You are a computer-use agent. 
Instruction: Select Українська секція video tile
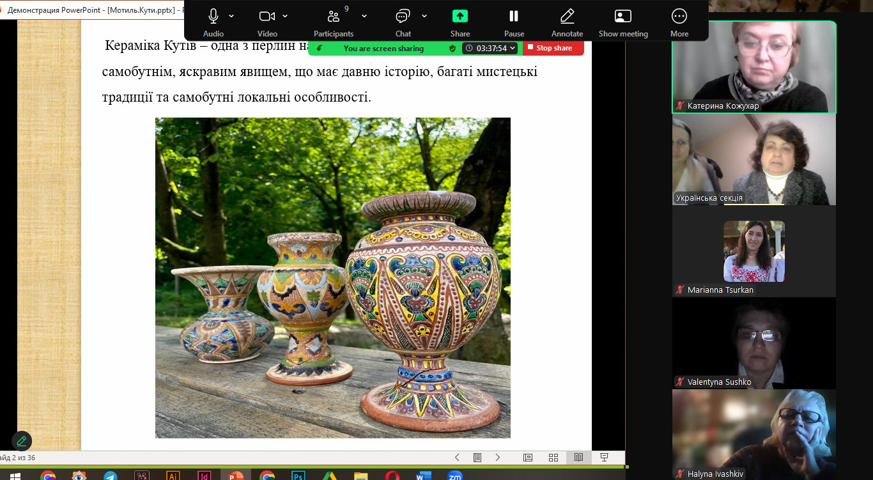[754, 159]
